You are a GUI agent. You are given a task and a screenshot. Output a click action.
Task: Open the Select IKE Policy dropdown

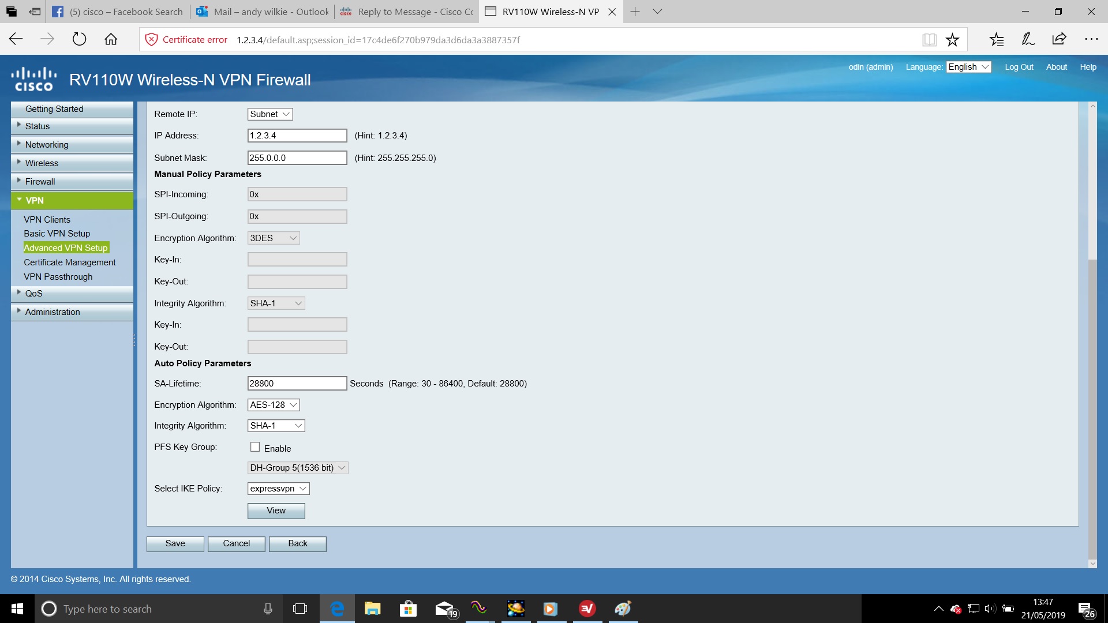(278, 489)
